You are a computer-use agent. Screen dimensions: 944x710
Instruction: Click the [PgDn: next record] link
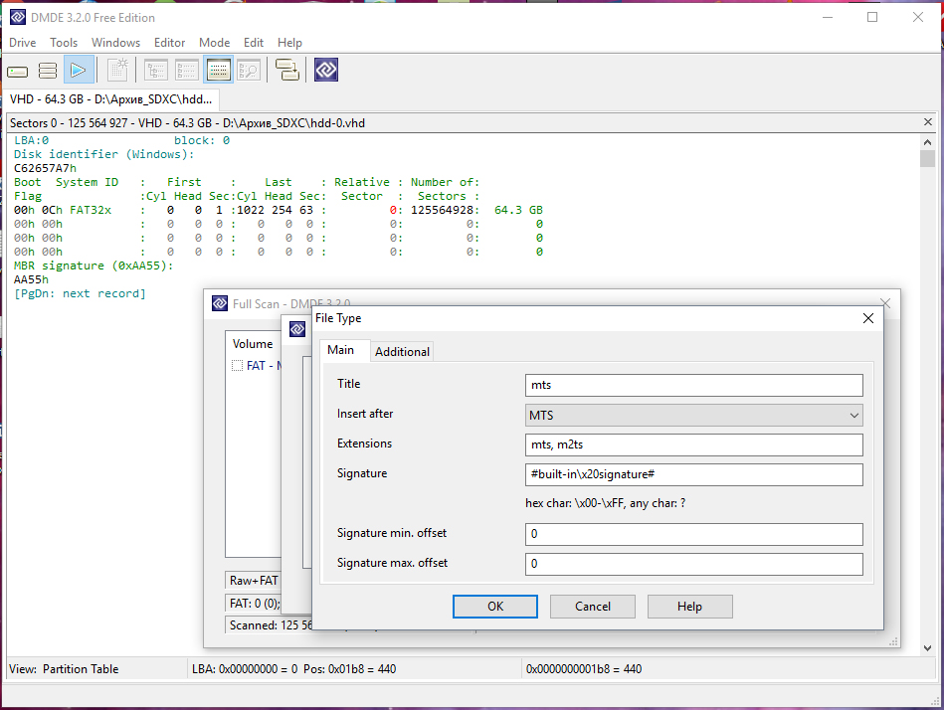coord(80,293)
